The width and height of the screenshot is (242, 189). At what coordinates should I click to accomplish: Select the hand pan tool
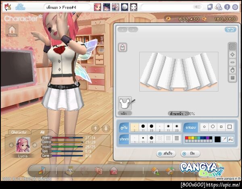tap(232, 70)
